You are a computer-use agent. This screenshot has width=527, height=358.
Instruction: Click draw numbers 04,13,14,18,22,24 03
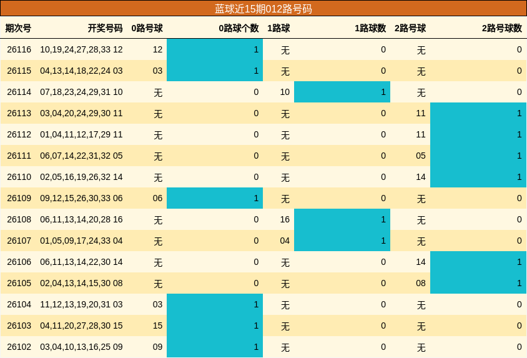tap(81, 71)
